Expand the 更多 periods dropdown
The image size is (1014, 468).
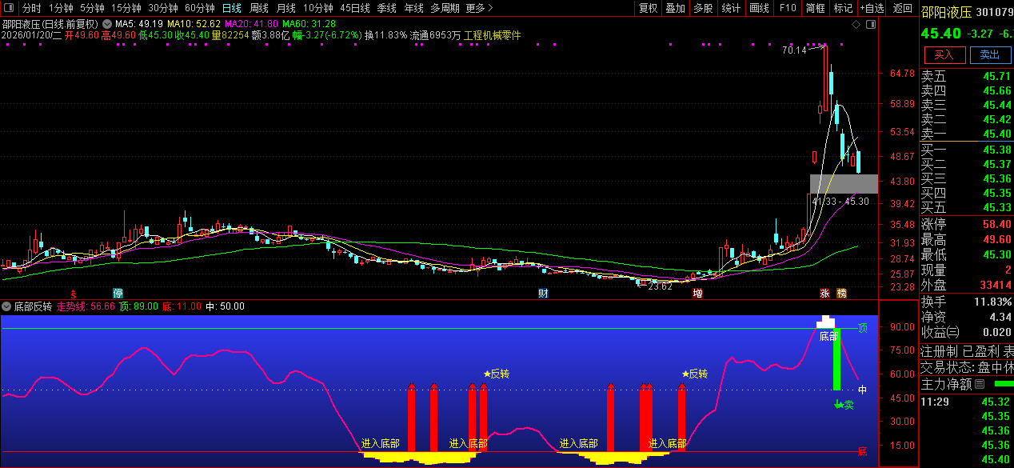[478, 8]
